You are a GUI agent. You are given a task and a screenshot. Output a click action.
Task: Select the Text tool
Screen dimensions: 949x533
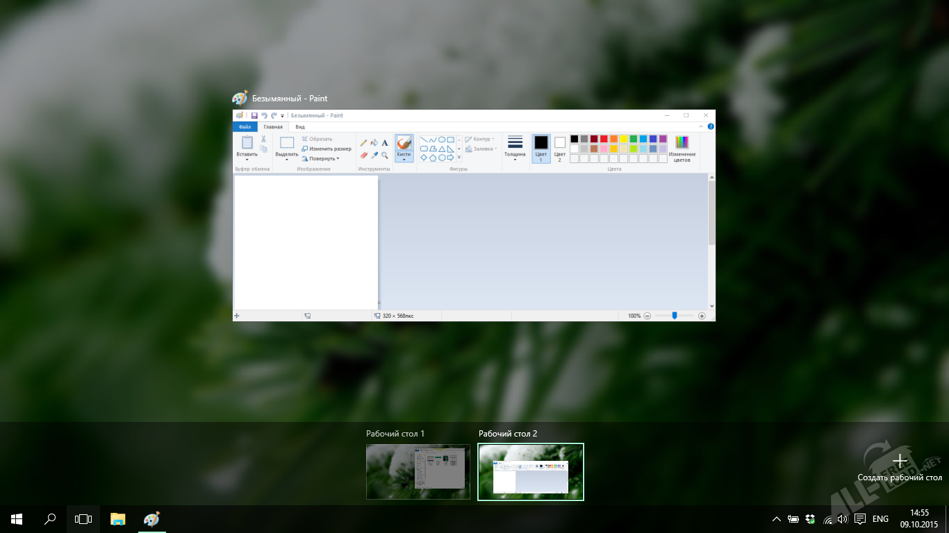385,143
